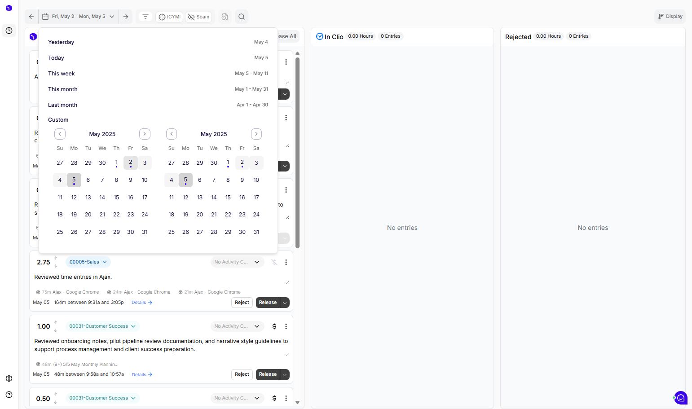Image resolution: width=692 pixels, height=409 pixels.
Task: Go to the previous date range arrow
Action: coord(31,17)
